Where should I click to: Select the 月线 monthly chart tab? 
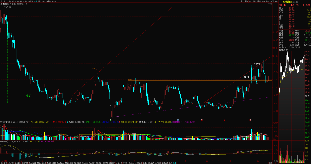44,1
